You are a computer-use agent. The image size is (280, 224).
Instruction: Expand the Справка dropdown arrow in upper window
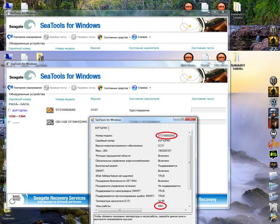(150, 37)
